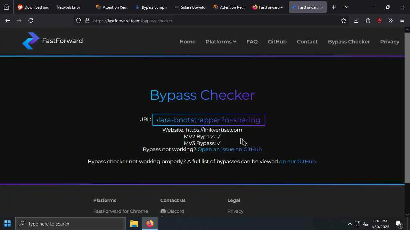The height and width of the screenshot is (230, 410).
Task: Open Firefox View icon in tab bar
Action: [x=6, y=7]
